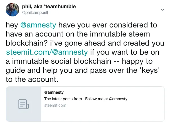Click the phrase 'guide and help you'
Screen dimensions: 173x126
(39, 71)
